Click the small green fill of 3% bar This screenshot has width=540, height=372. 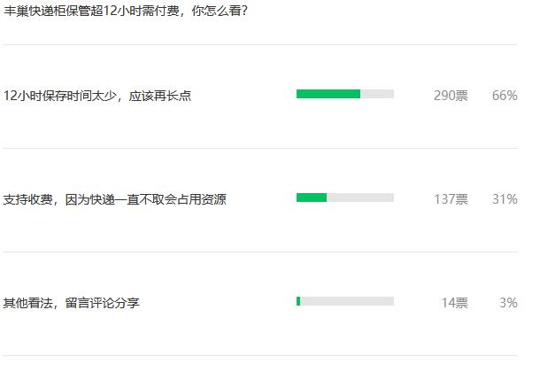pos(298,301)
